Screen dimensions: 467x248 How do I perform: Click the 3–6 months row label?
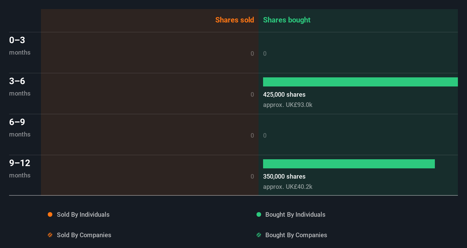(20, 87)
